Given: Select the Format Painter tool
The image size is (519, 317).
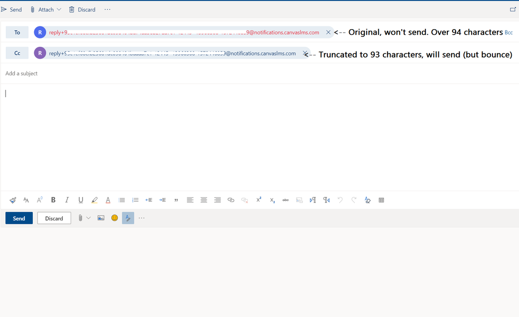Looking at the screenshot, I should tap(12, 200).
